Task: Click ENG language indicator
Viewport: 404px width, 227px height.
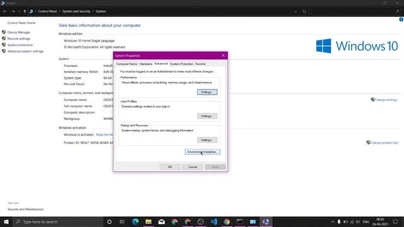Action: [x=366, y=221]
